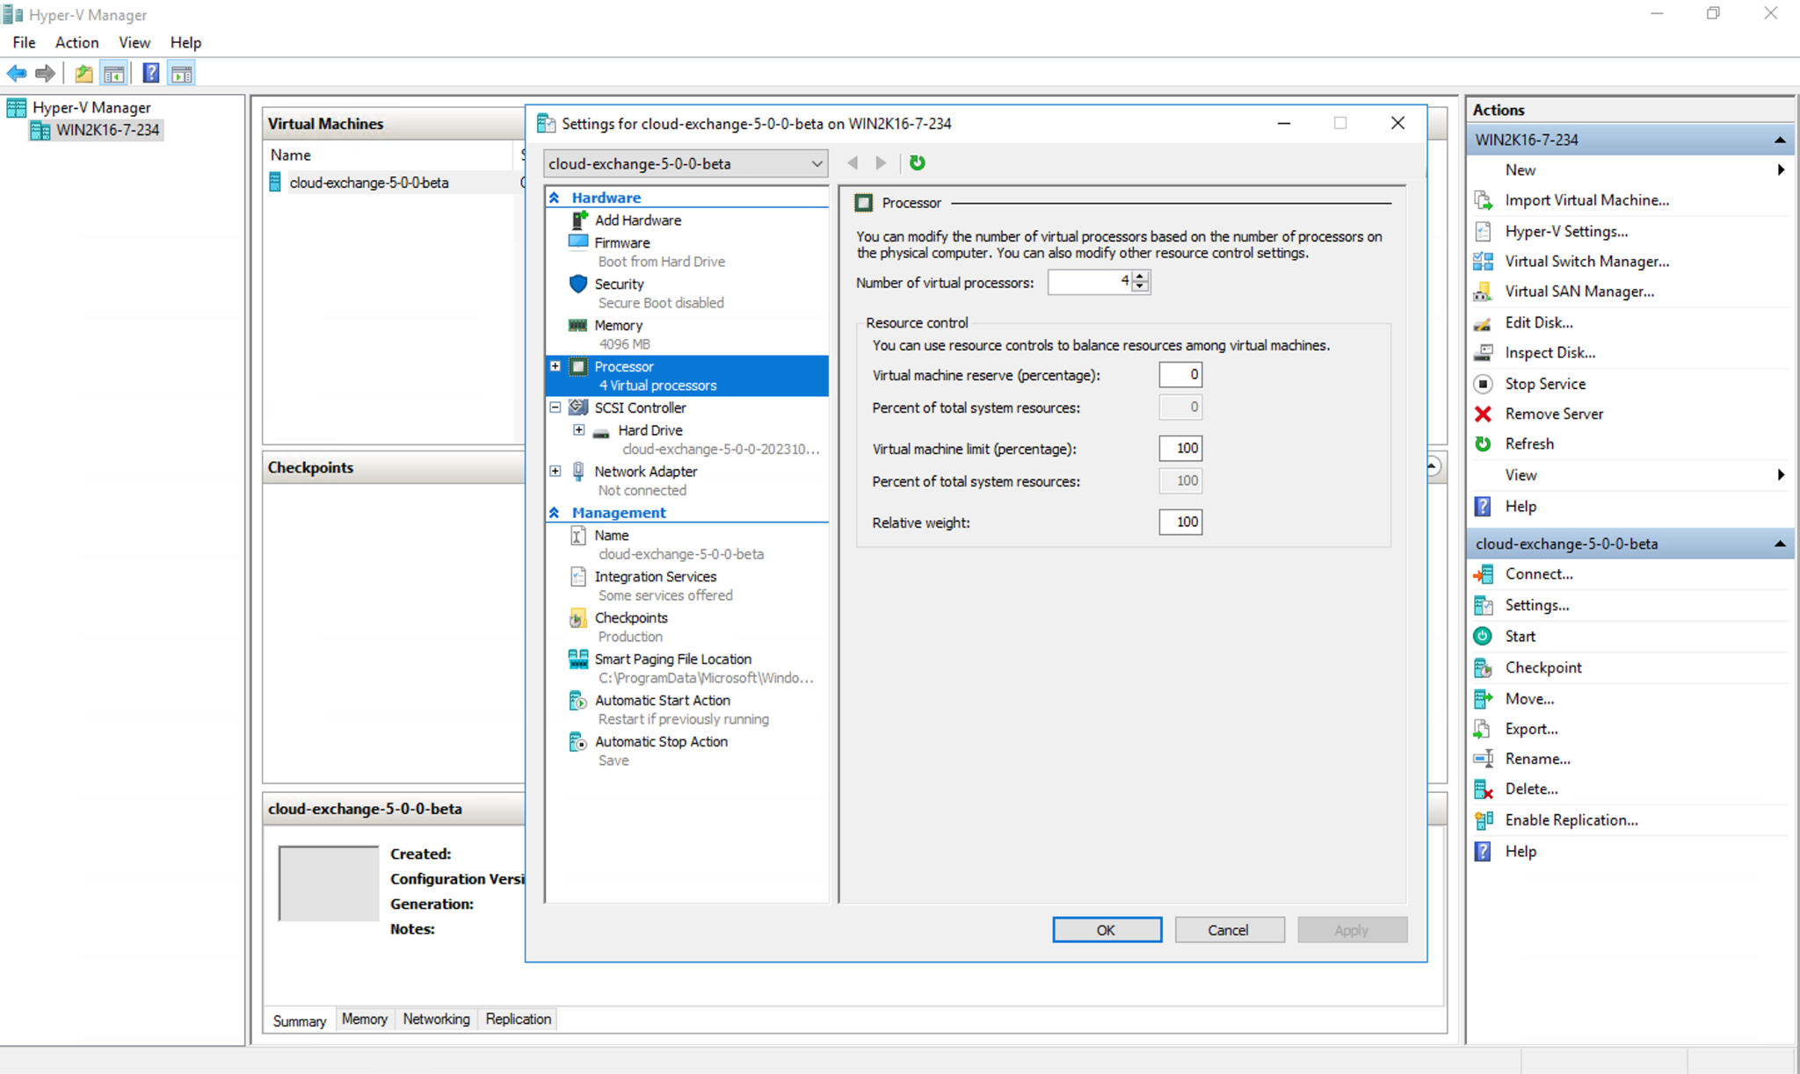Select Security settings item
Viewport: 1800px width, 1074px height.
tap(619, 284)
